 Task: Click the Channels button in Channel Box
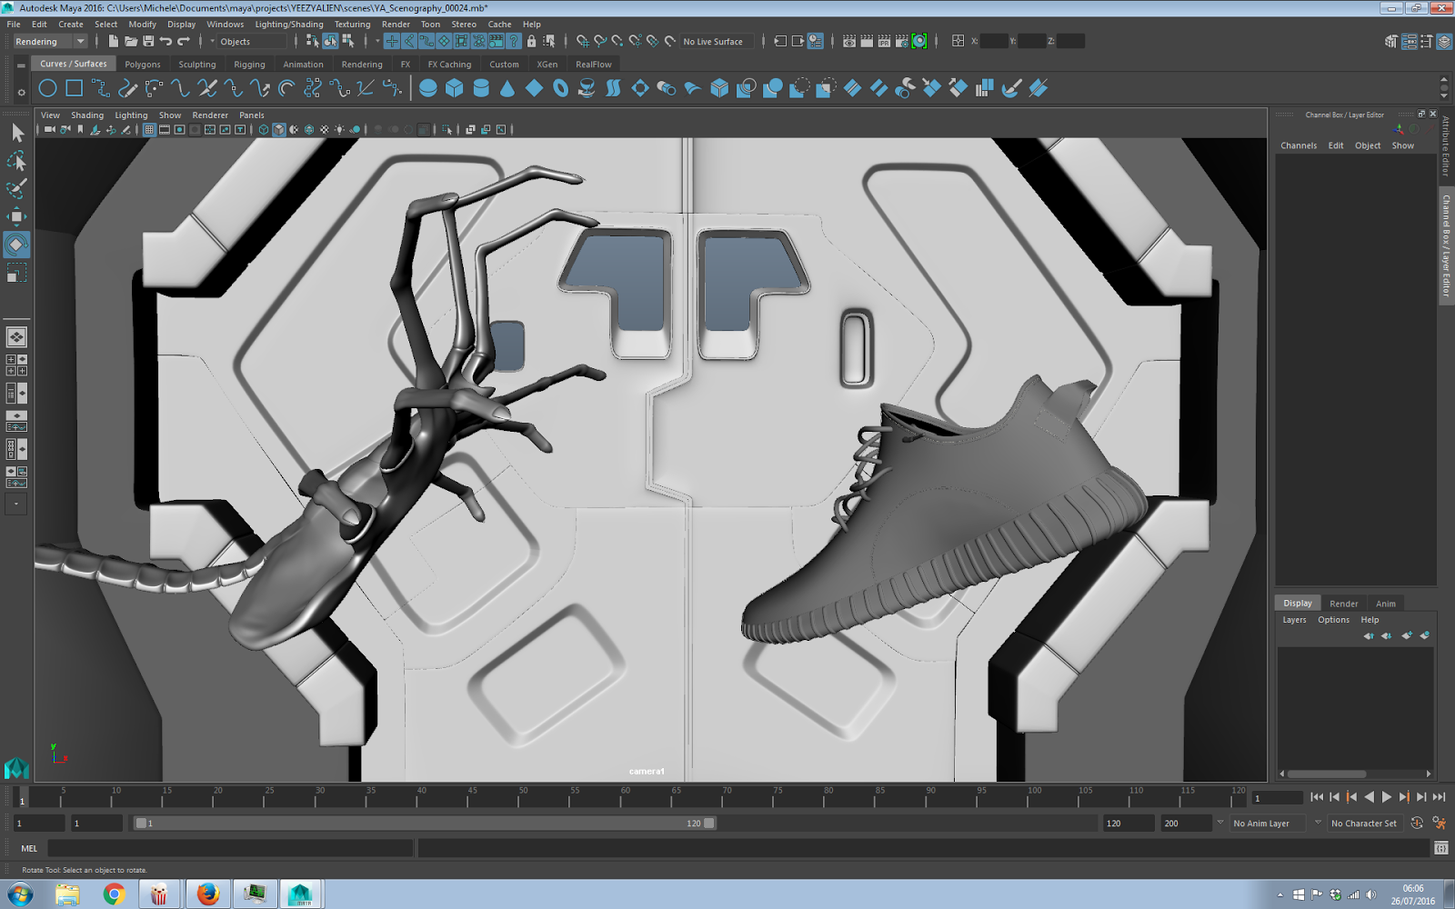(x=1299, y=145)
